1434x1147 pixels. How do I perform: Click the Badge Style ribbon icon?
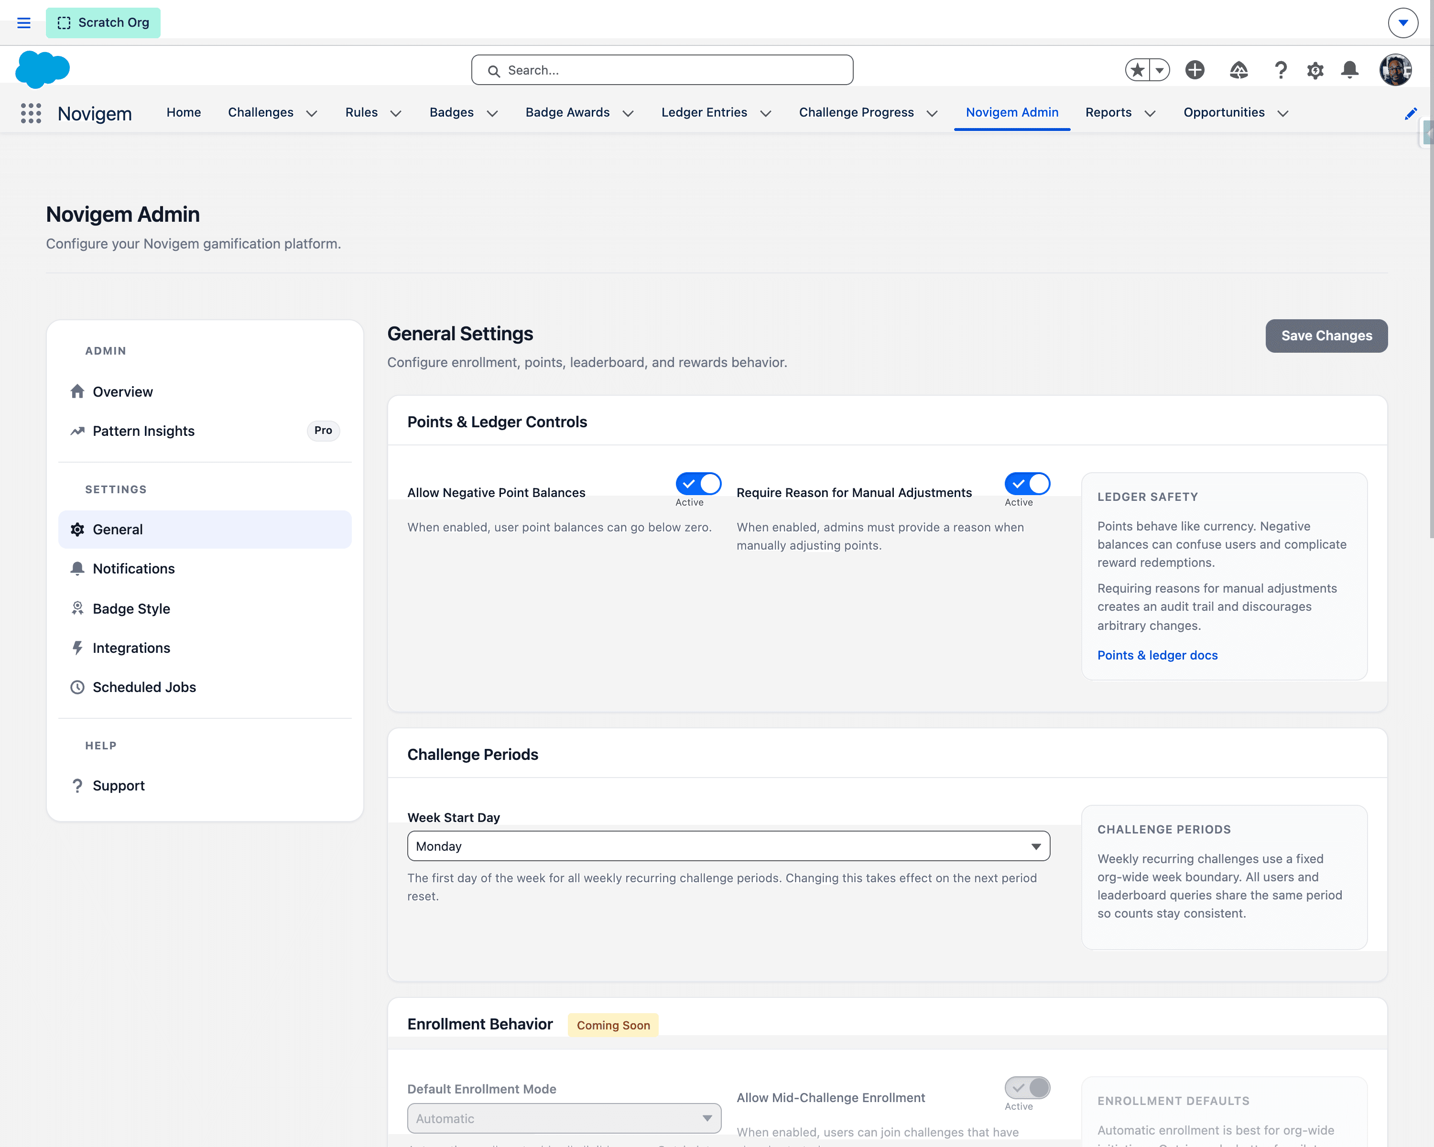click(x=77, y=608)
